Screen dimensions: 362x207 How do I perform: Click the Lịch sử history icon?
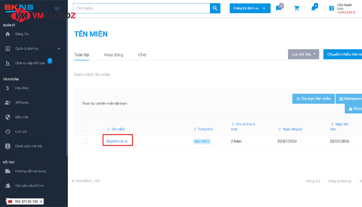8,131
